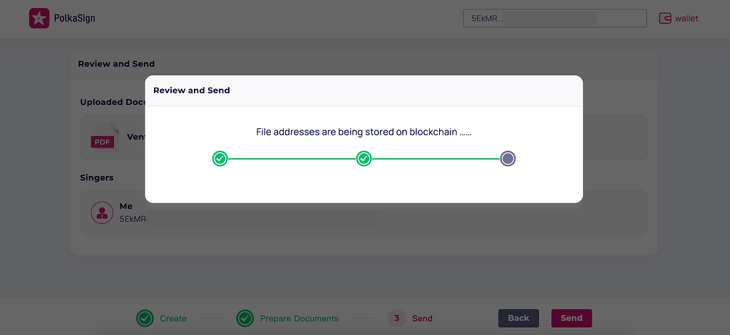Click the PDF file icon

click(103, 138)
